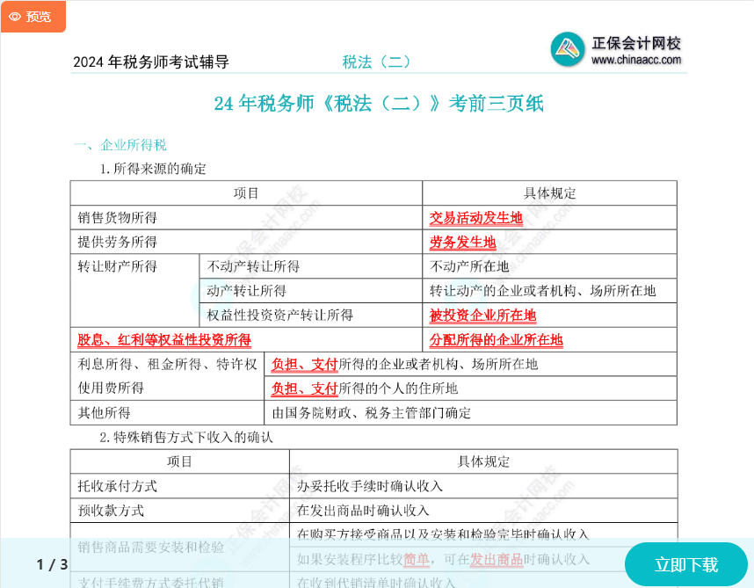Viewport: 754px width, 588px height.
Task: Click the 分配所得的企业所在地 underlined text
Action: click(x=496, y=340)
